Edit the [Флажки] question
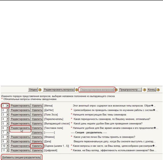The height and width of the screenshot is (160, 163). tap(20, 137)
